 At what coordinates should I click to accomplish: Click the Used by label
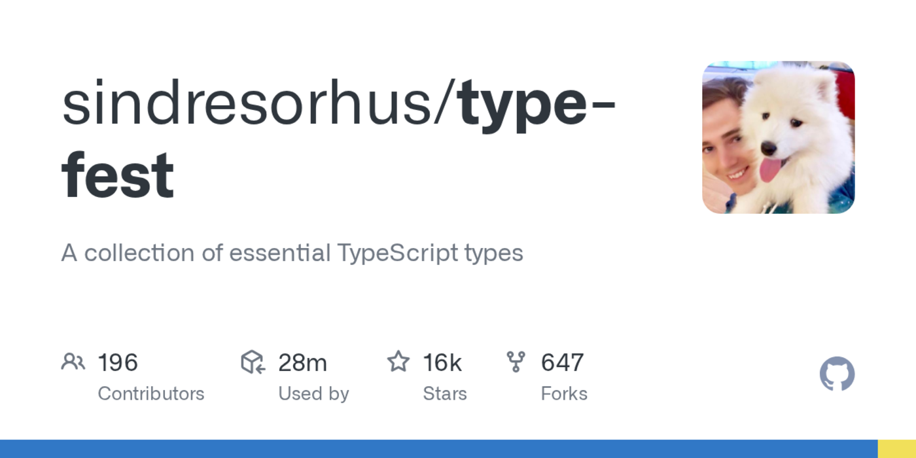pyautogui.click(x=313, y=394)
